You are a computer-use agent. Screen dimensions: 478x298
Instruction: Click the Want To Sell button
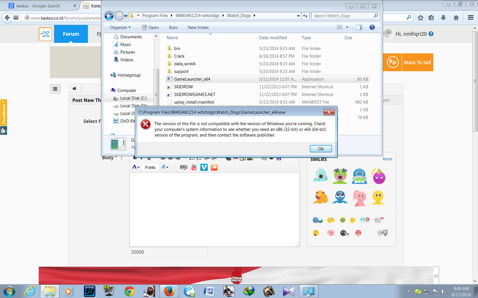pyautogui.click(x=417, y=63)
